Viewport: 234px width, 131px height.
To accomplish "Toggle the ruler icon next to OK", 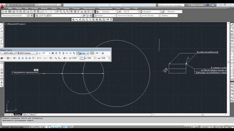I will pos(92,53).
